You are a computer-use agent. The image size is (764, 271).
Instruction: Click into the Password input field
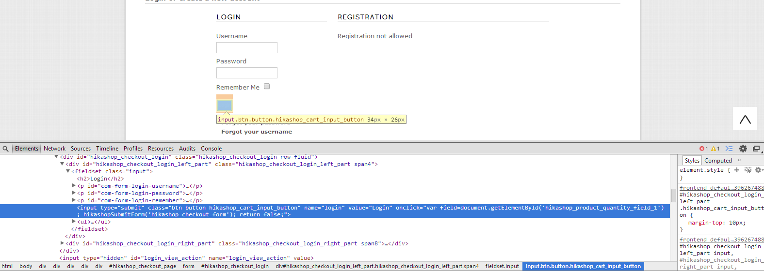coord(247,73)
